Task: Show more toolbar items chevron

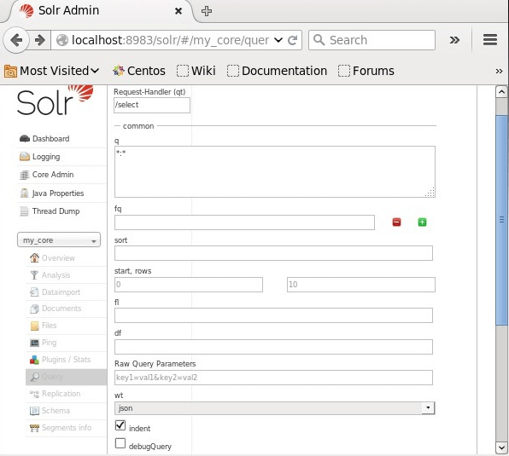Action: (454, 40)
